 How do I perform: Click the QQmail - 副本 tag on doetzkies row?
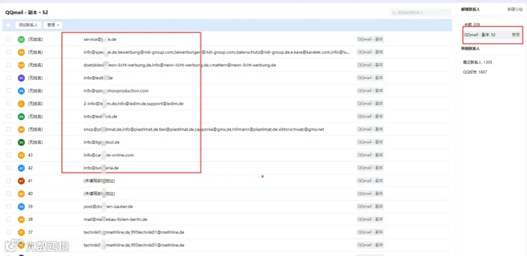coord(370,65)
